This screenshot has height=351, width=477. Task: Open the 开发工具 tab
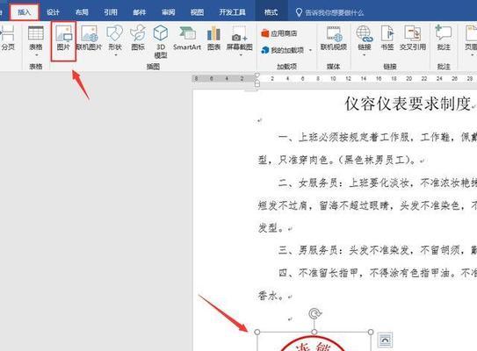[232, 12]
